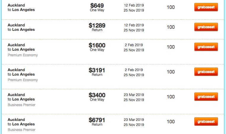Screen dimensions: 226x134
Task: Open the Auckland to Los Angeles $1289 route
Action: (x=21, y=27)
